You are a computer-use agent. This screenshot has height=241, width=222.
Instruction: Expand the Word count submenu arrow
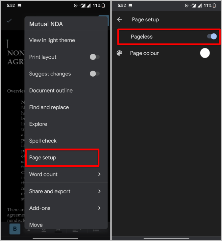click(x=99, y=174)
